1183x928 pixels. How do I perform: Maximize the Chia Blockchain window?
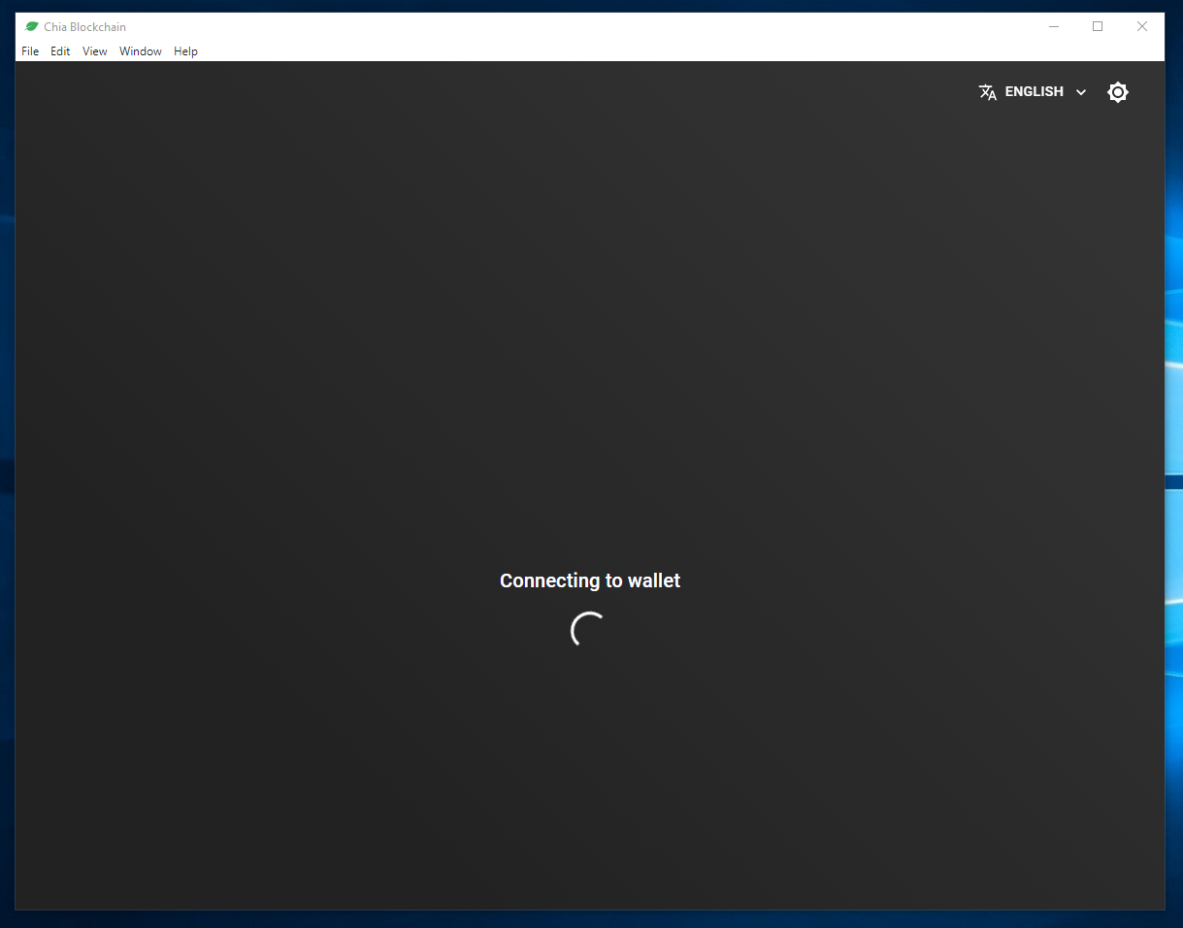coord(1098,27)
